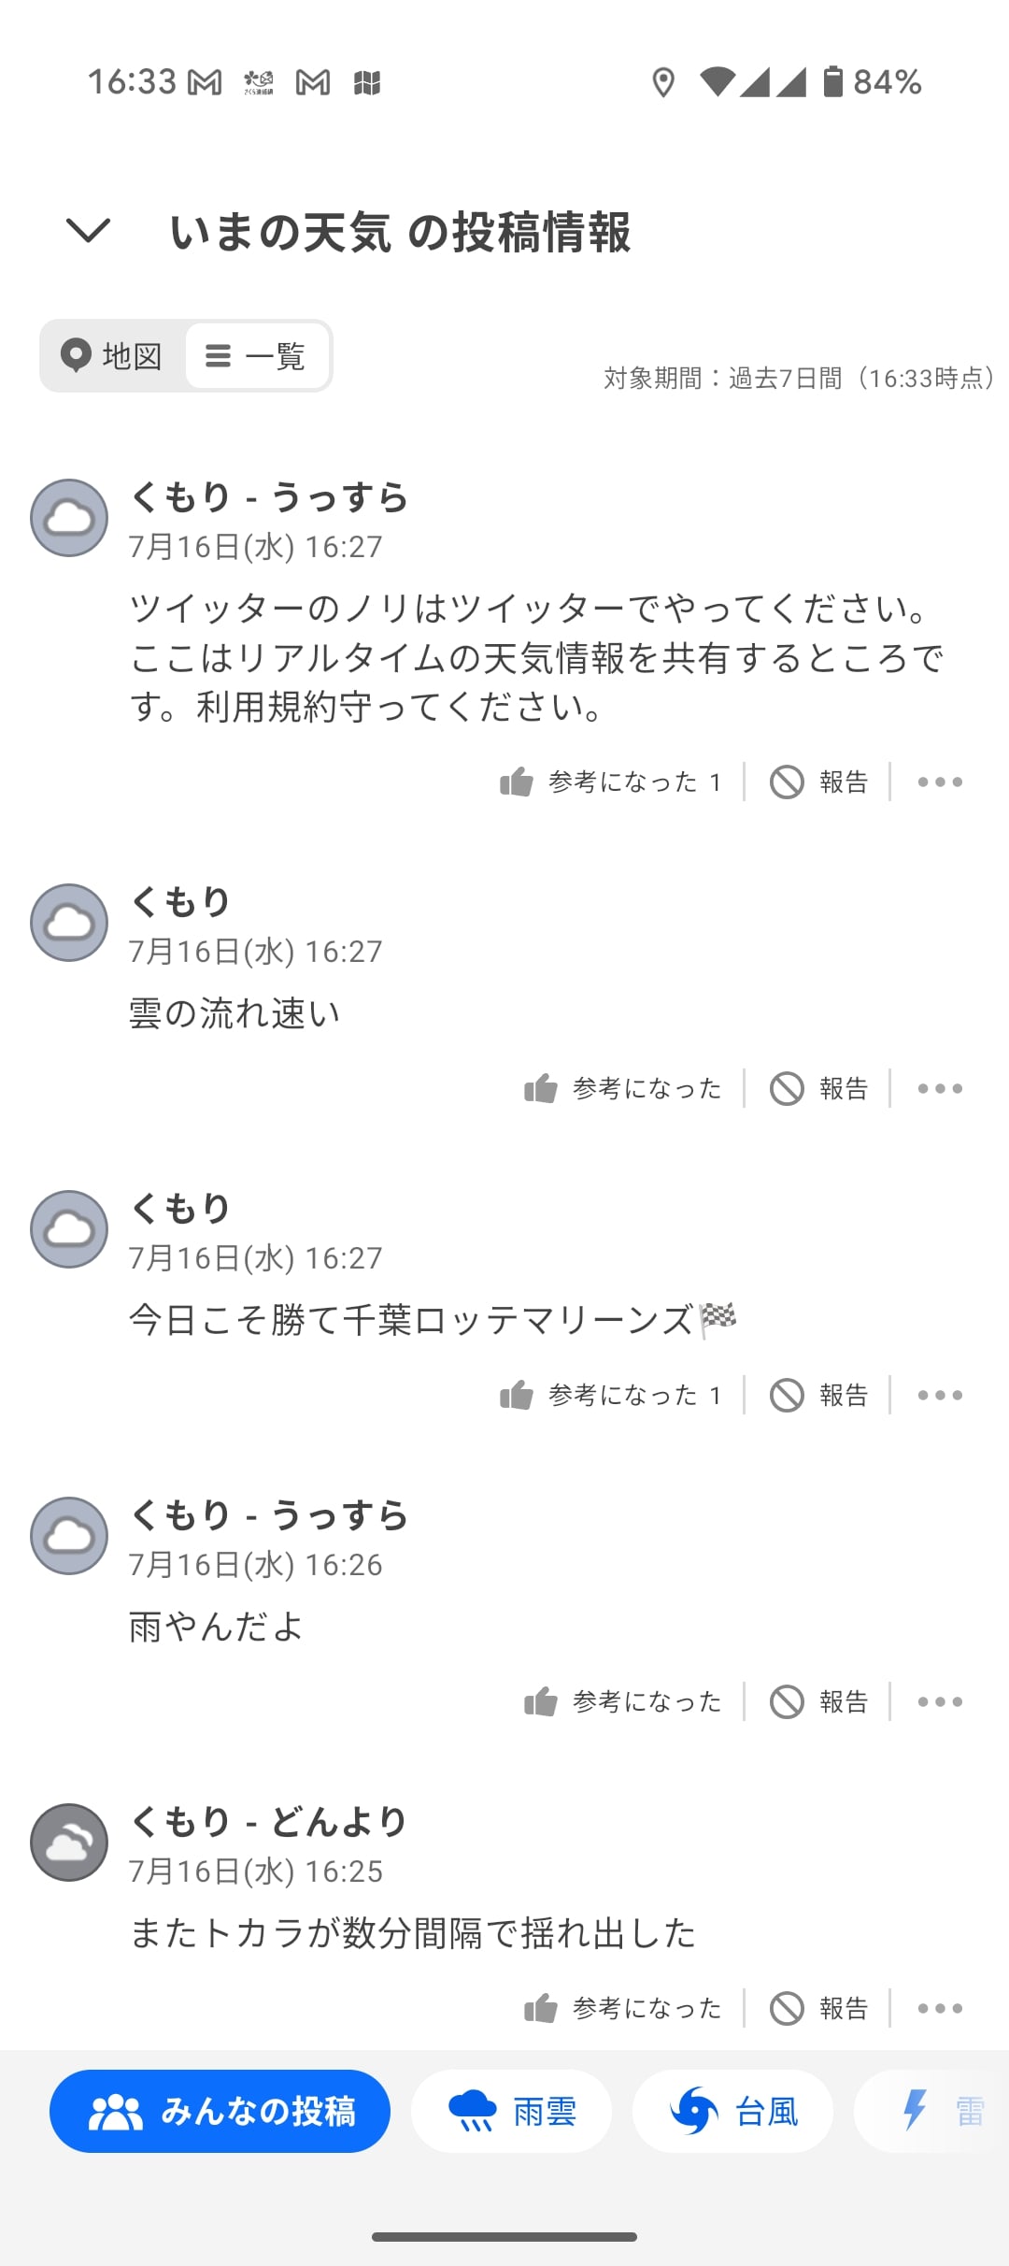Report the Twitter-complaint post (報告)
The image size is (1009, 2266).
tap(818, 782)
